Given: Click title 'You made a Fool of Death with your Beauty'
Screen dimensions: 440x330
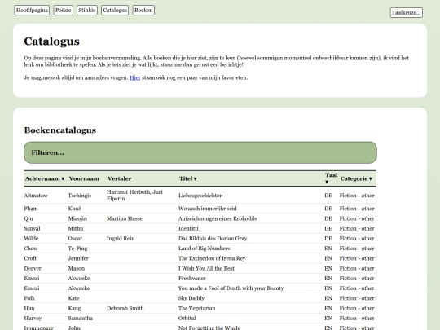Looking at the screenshot, I should [231, 288].
